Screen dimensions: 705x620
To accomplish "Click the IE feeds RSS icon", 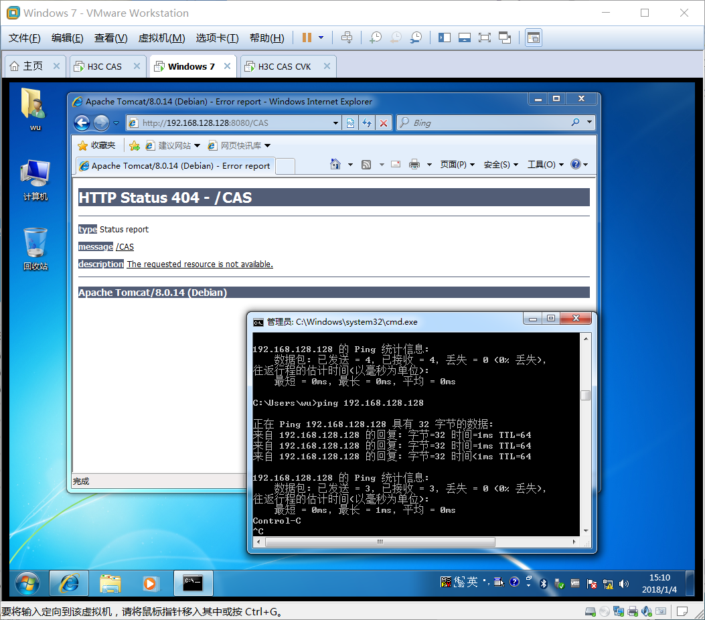I will (x=366, y=165).
